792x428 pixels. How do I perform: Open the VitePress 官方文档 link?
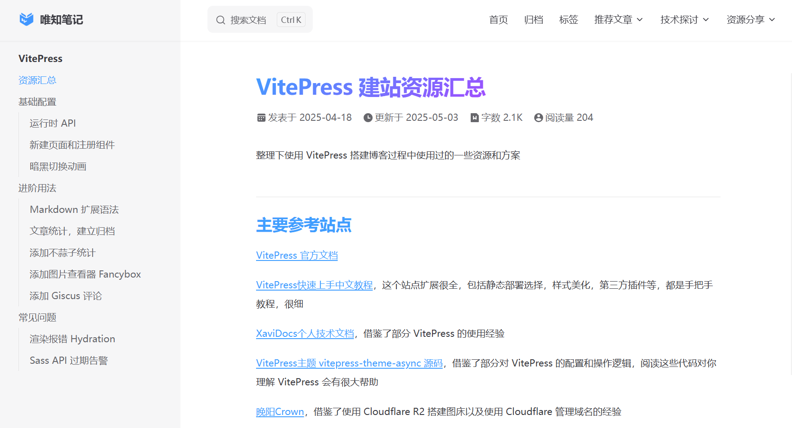[297, 256]
